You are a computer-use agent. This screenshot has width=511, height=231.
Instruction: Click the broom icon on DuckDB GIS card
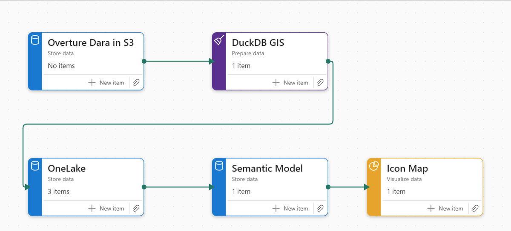coord(219,40)
